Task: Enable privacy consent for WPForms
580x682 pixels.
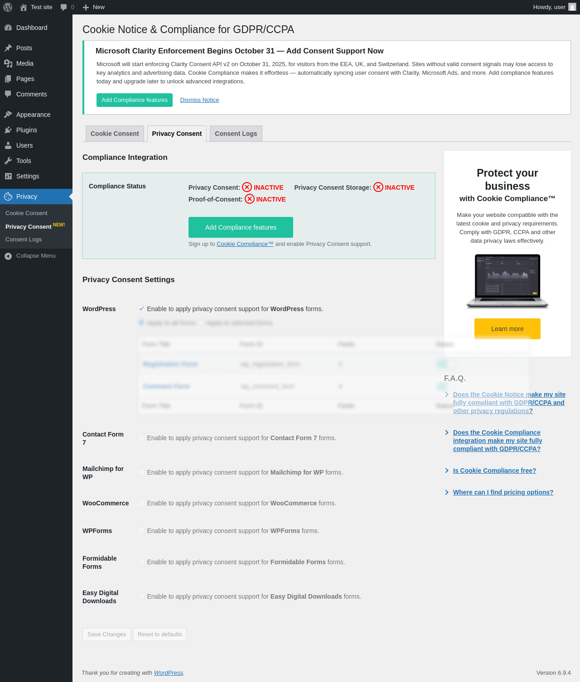Action: coord(141,531)
